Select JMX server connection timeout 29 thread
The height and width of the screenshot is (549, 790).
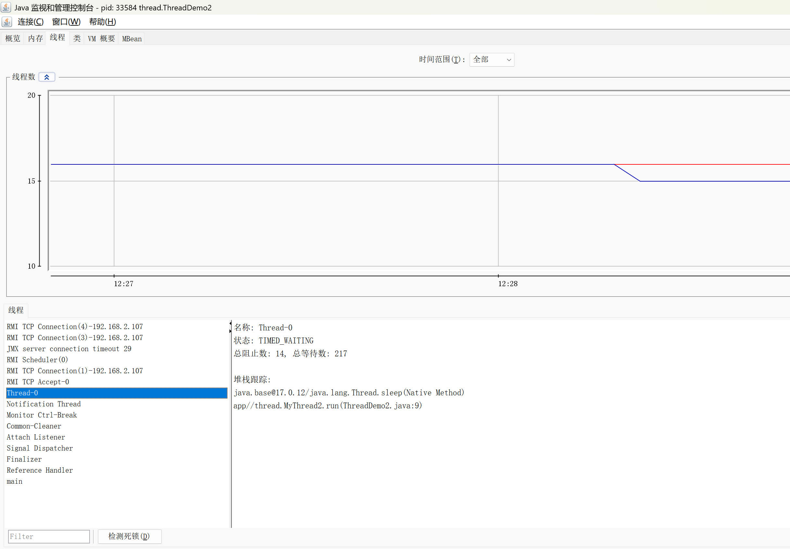click(117, 349)
